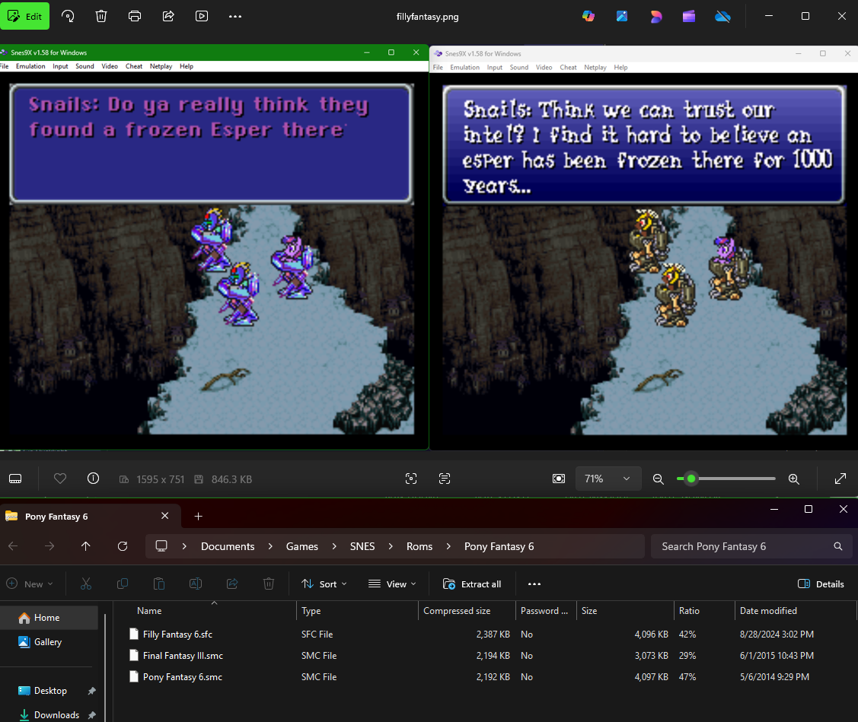This screenshot has height=722, width=858.
Task: Enter fullscreen with the expand arrows icon
Action: [840, 479]
